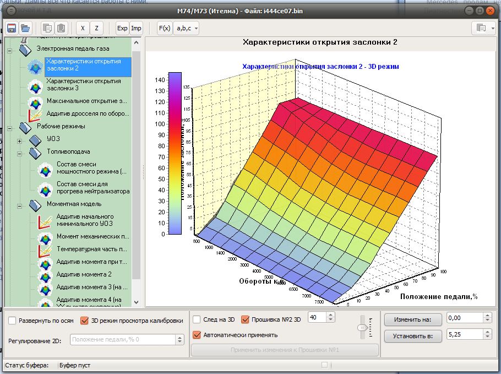Select Характеристики открытия заслонки 3 item
The width and height of the screenshot is (501, 374).
84,84
